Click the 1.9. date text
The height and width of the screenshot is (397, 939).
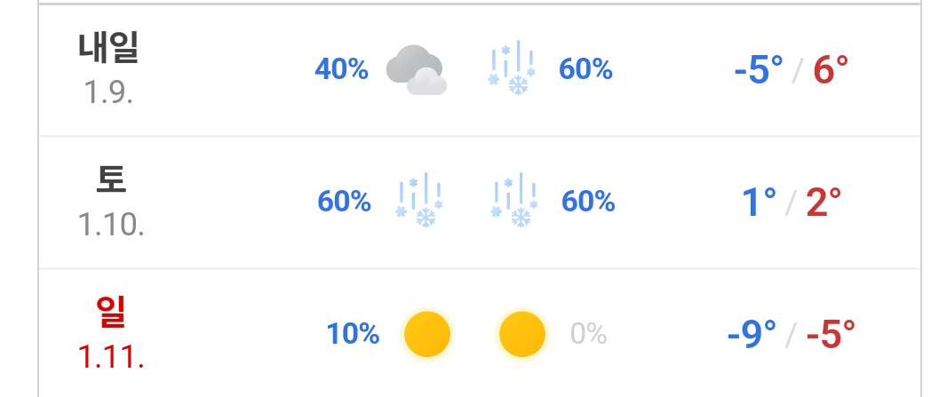point(109,91)
